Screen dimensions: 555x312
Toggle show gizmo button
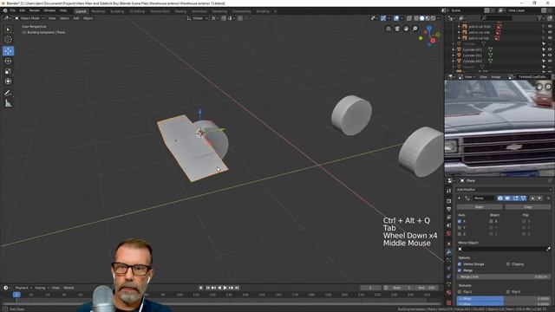click(383, 18)
